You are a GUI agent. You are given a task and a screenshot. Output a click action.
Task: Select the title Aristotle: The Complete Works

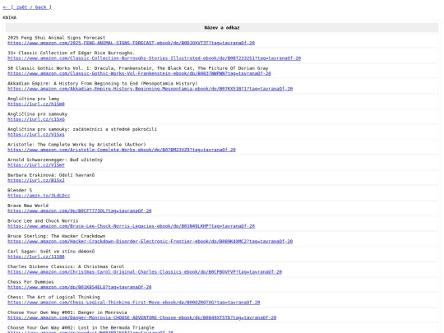[x=76, y=145]
